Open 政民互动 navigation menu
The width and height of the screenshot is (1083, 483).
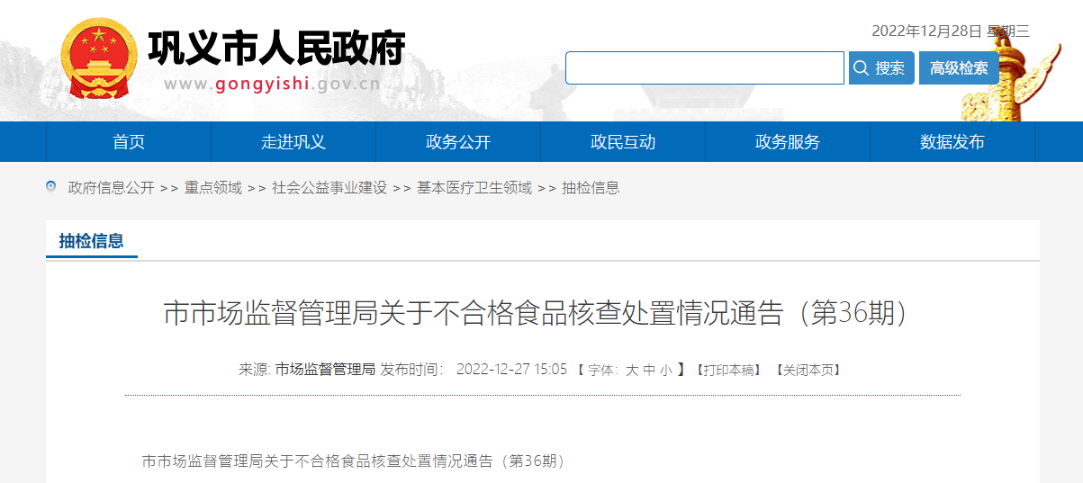click(x=623, y=142)
